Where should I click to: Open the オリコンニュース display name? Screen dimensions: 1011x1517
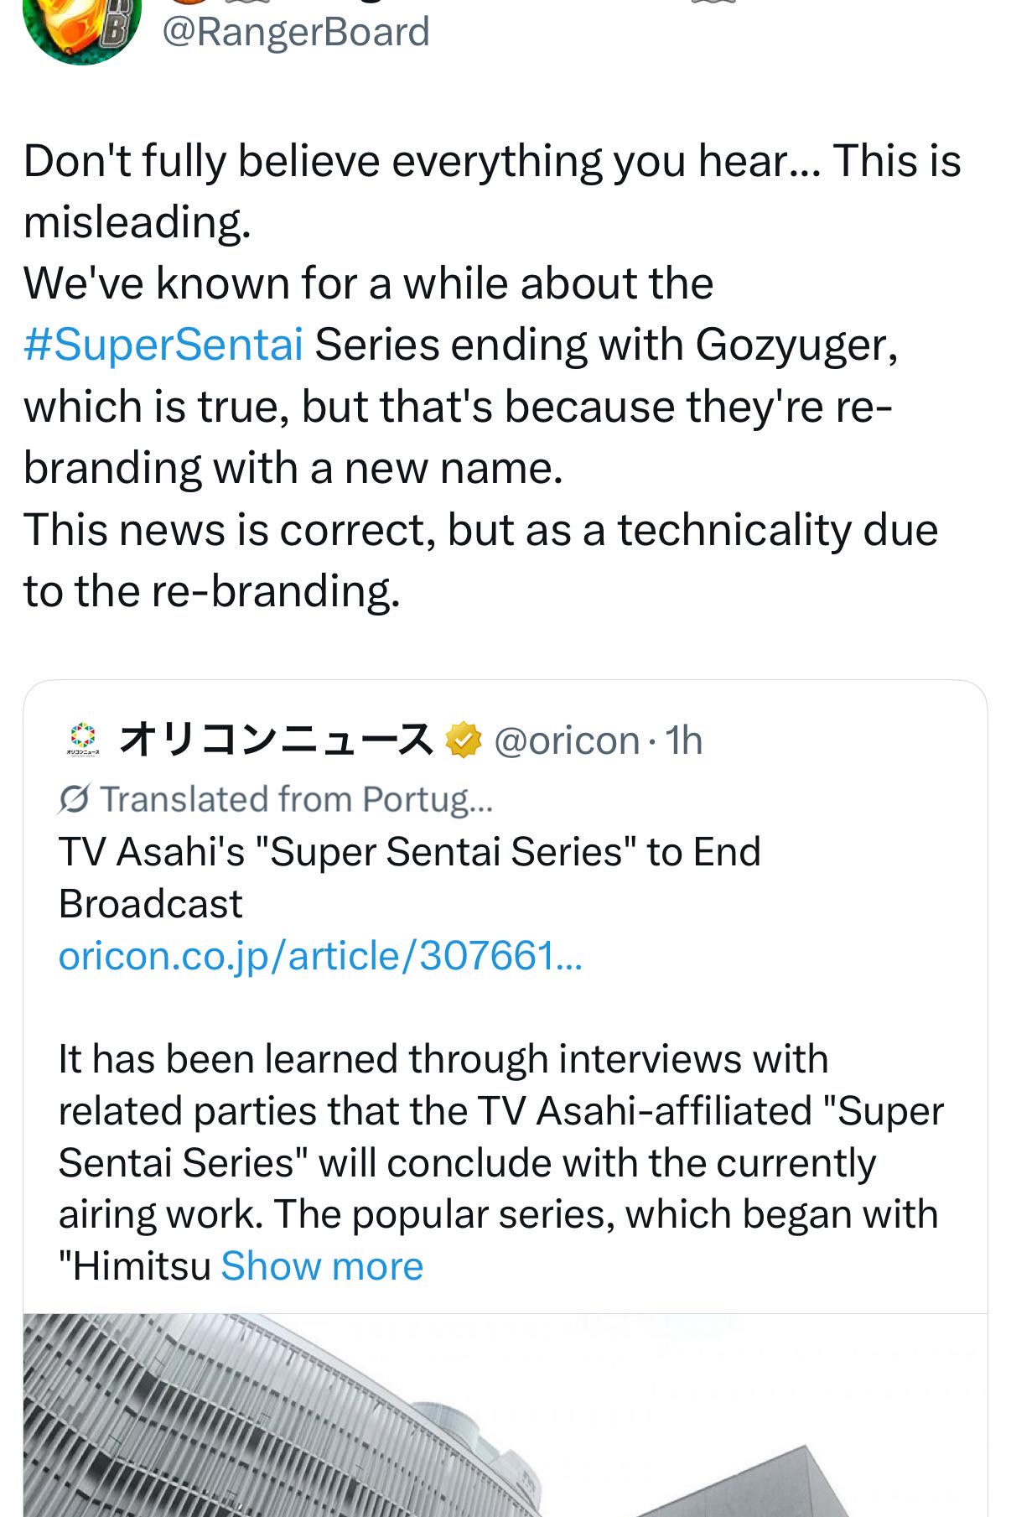276,740
